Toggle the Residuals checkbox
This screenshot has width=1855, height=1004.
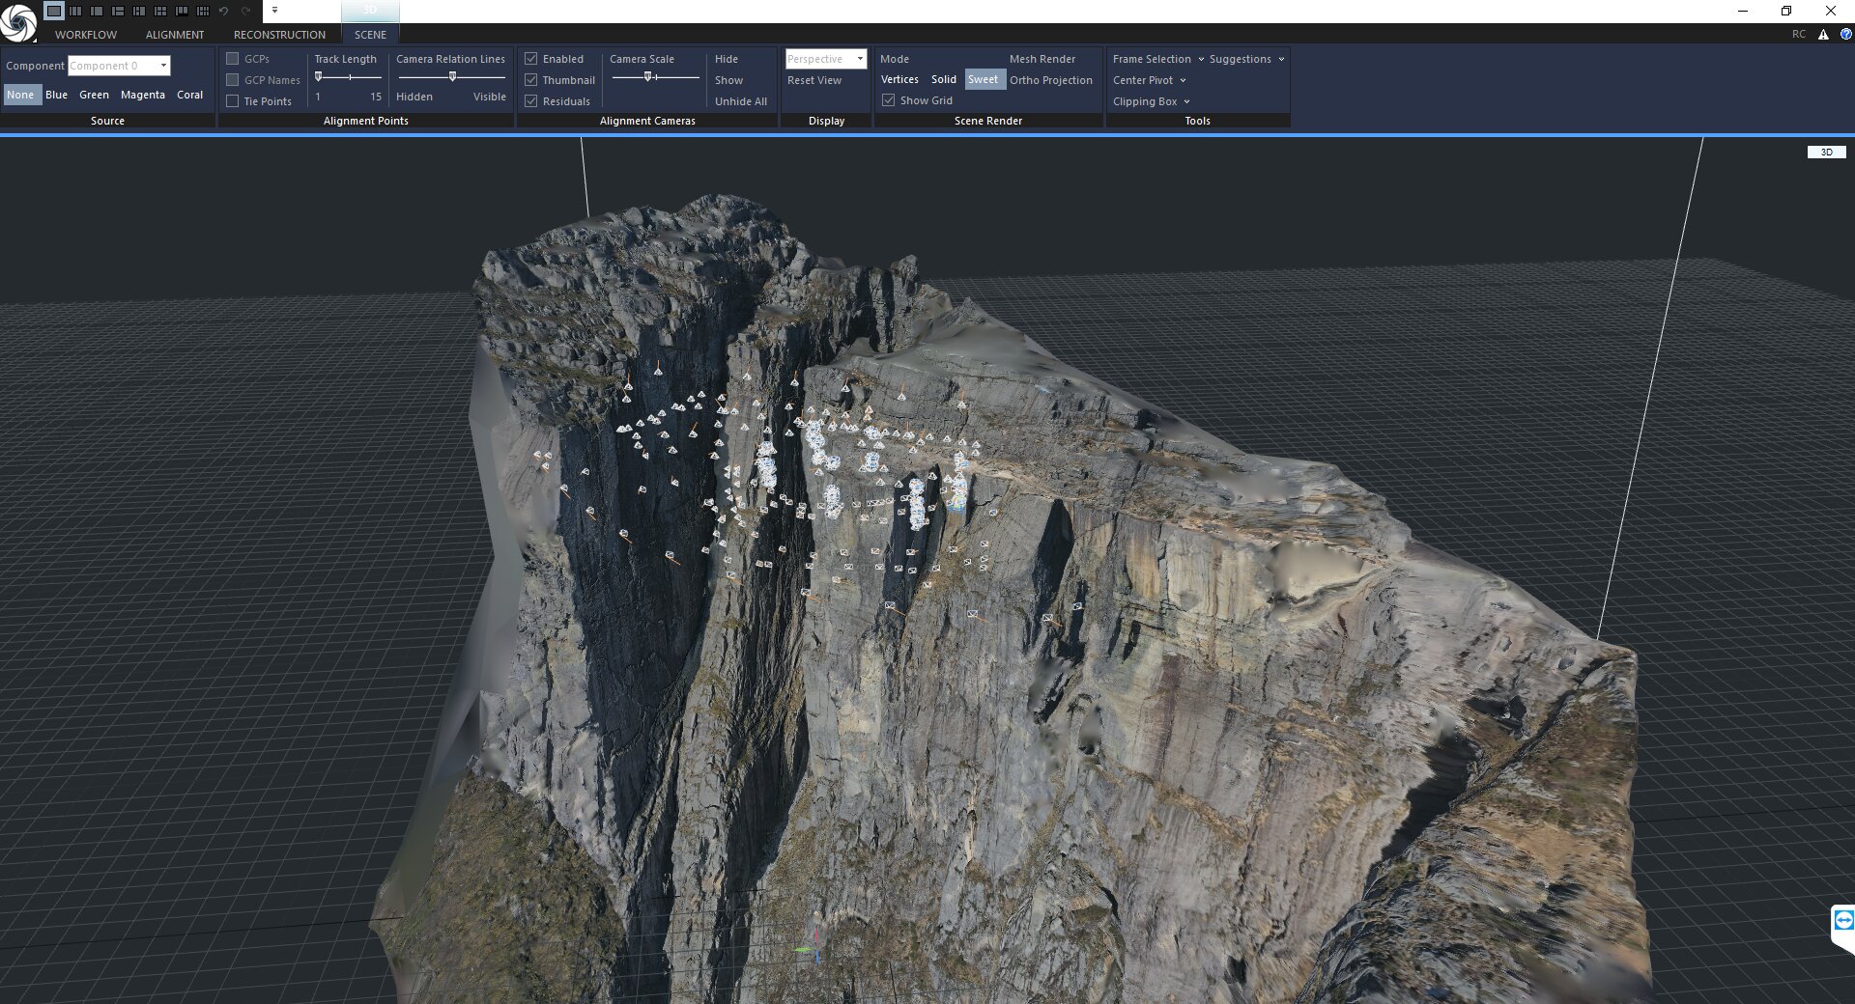tap(530, 101)
